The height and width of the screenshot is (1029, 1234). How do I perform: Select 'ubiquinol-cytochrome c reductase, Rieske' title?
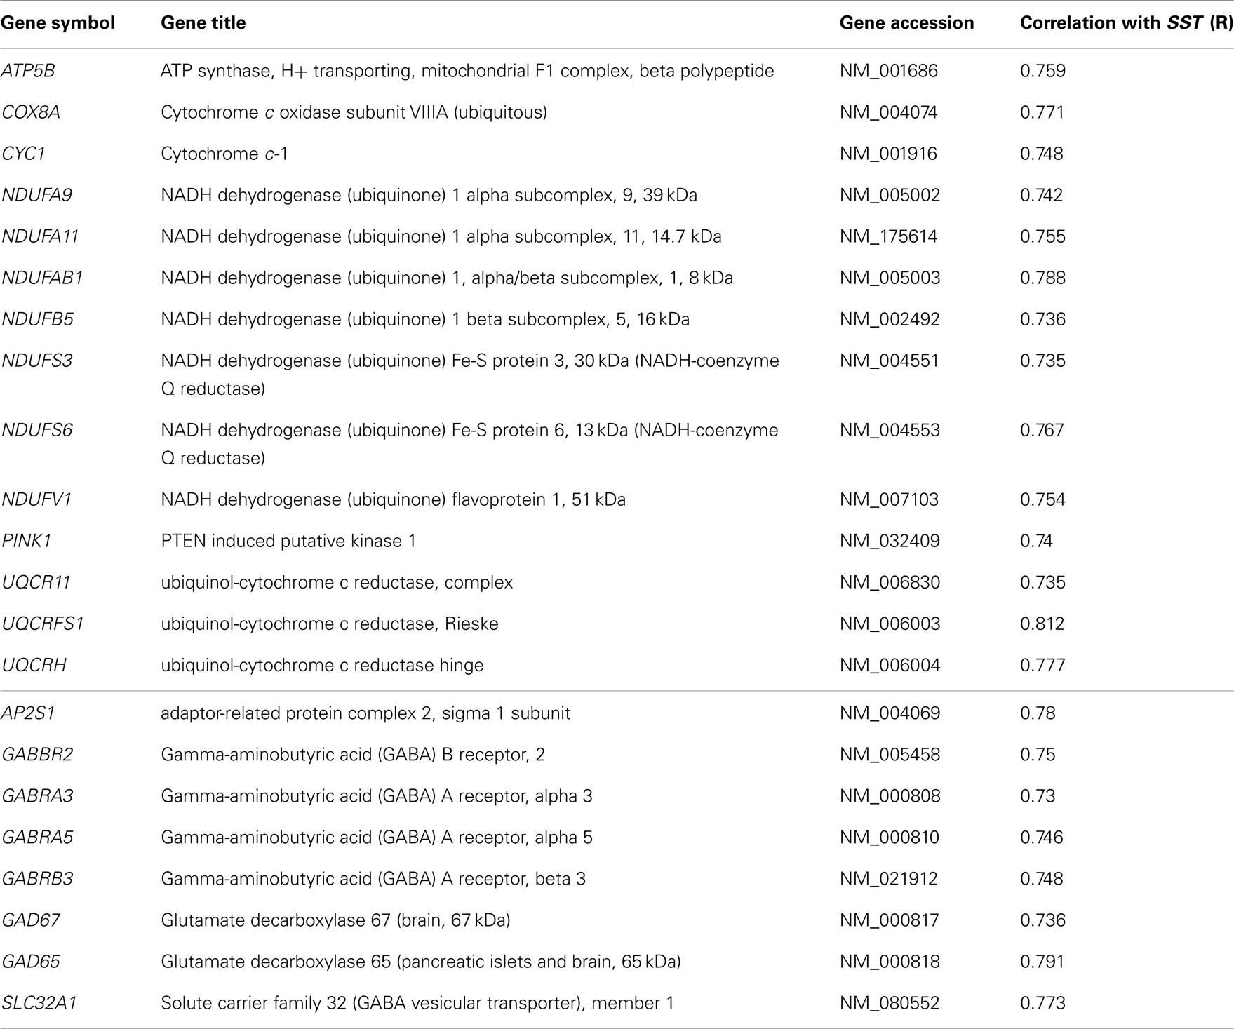pyautogui.click(x=330, y=624)
